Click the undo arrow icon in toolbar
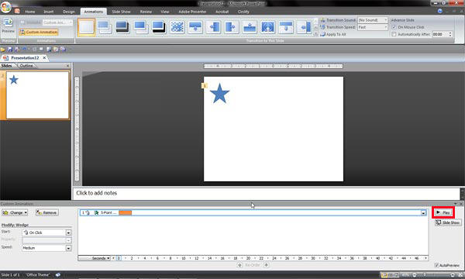The image size is (465, 279). click(24, 49)
